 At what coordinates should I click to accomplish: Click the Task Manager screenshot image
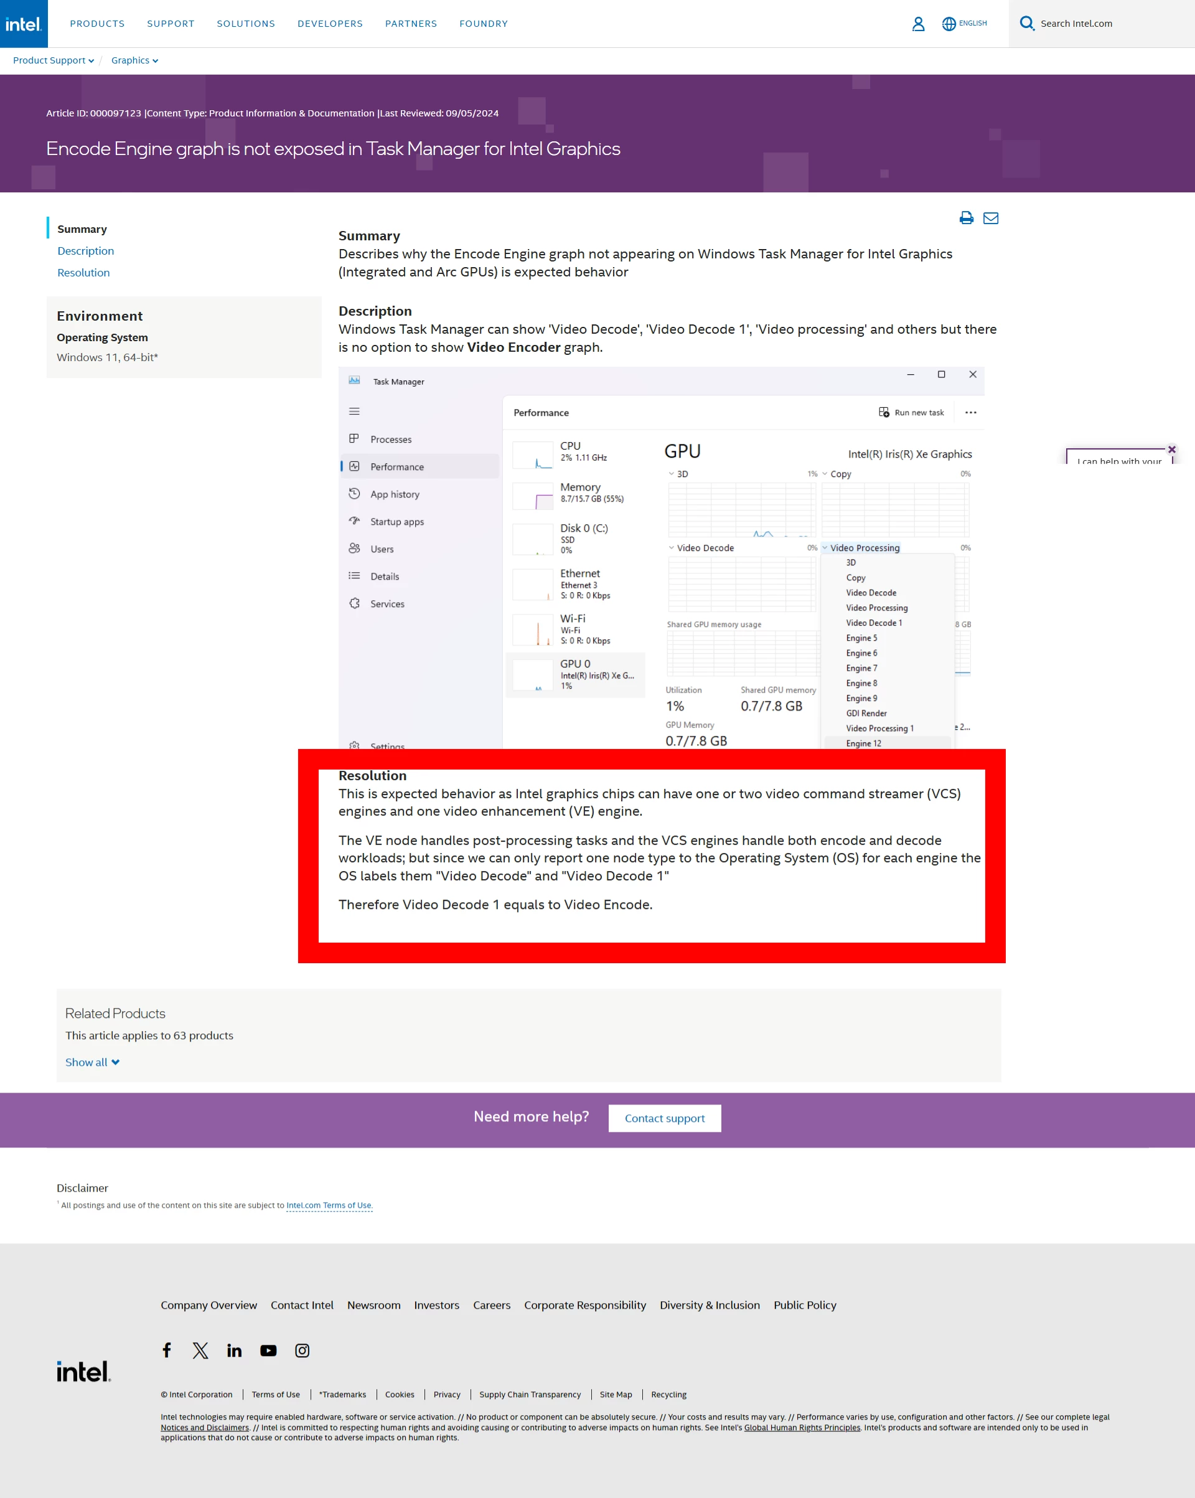[661, 557]
